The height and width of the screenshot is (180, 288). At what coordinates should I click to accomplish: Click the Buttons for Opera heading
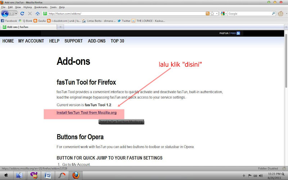point(80,137)
